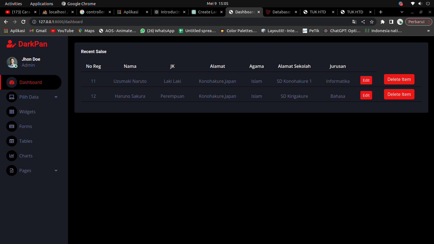
Task: Open a new tab with plus icon
Action: pos(380,12)
